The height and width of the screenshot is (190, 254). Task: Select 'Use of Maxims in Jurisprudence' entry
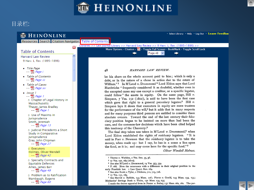click(42, 117)
